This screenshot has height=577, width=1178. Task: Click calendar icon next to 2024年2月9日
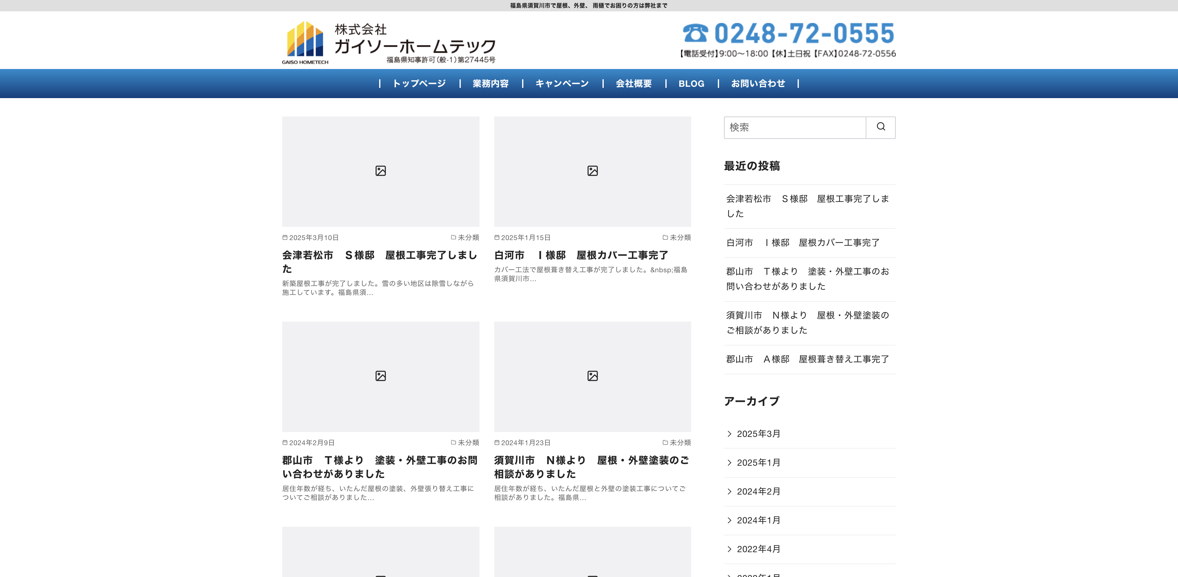pos(285,443)
